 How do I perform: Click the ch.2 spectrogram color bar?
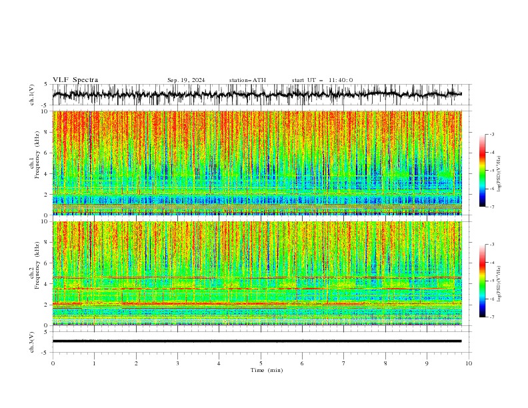tap(482, 281)
